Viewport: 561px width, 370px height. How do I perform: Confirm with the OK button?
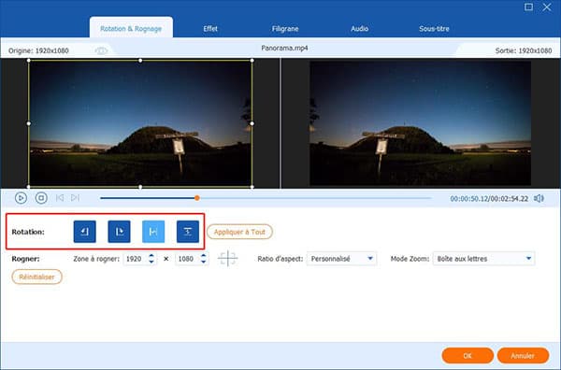[x=467, y=356]
